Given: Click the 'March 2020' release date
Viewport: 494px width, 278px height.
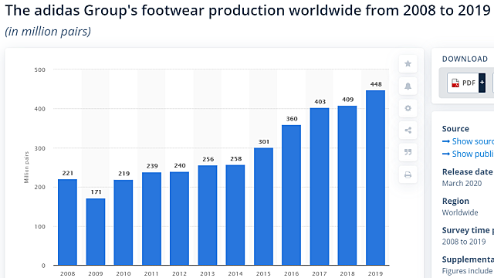Looking at the screenshot, I should 462,184.
